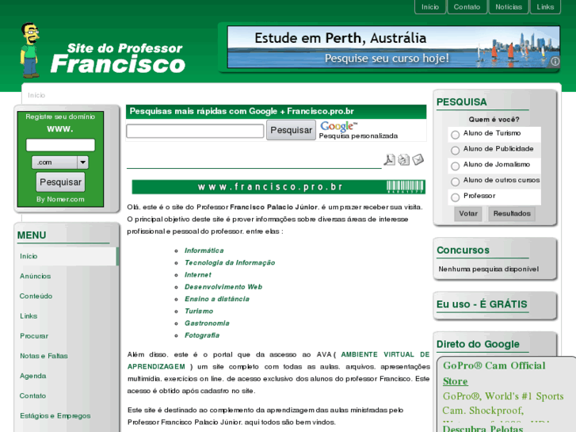Click the Desenvolvimento Web link
576x432 pixels.
pyautogui.click(x=223, y=287)
